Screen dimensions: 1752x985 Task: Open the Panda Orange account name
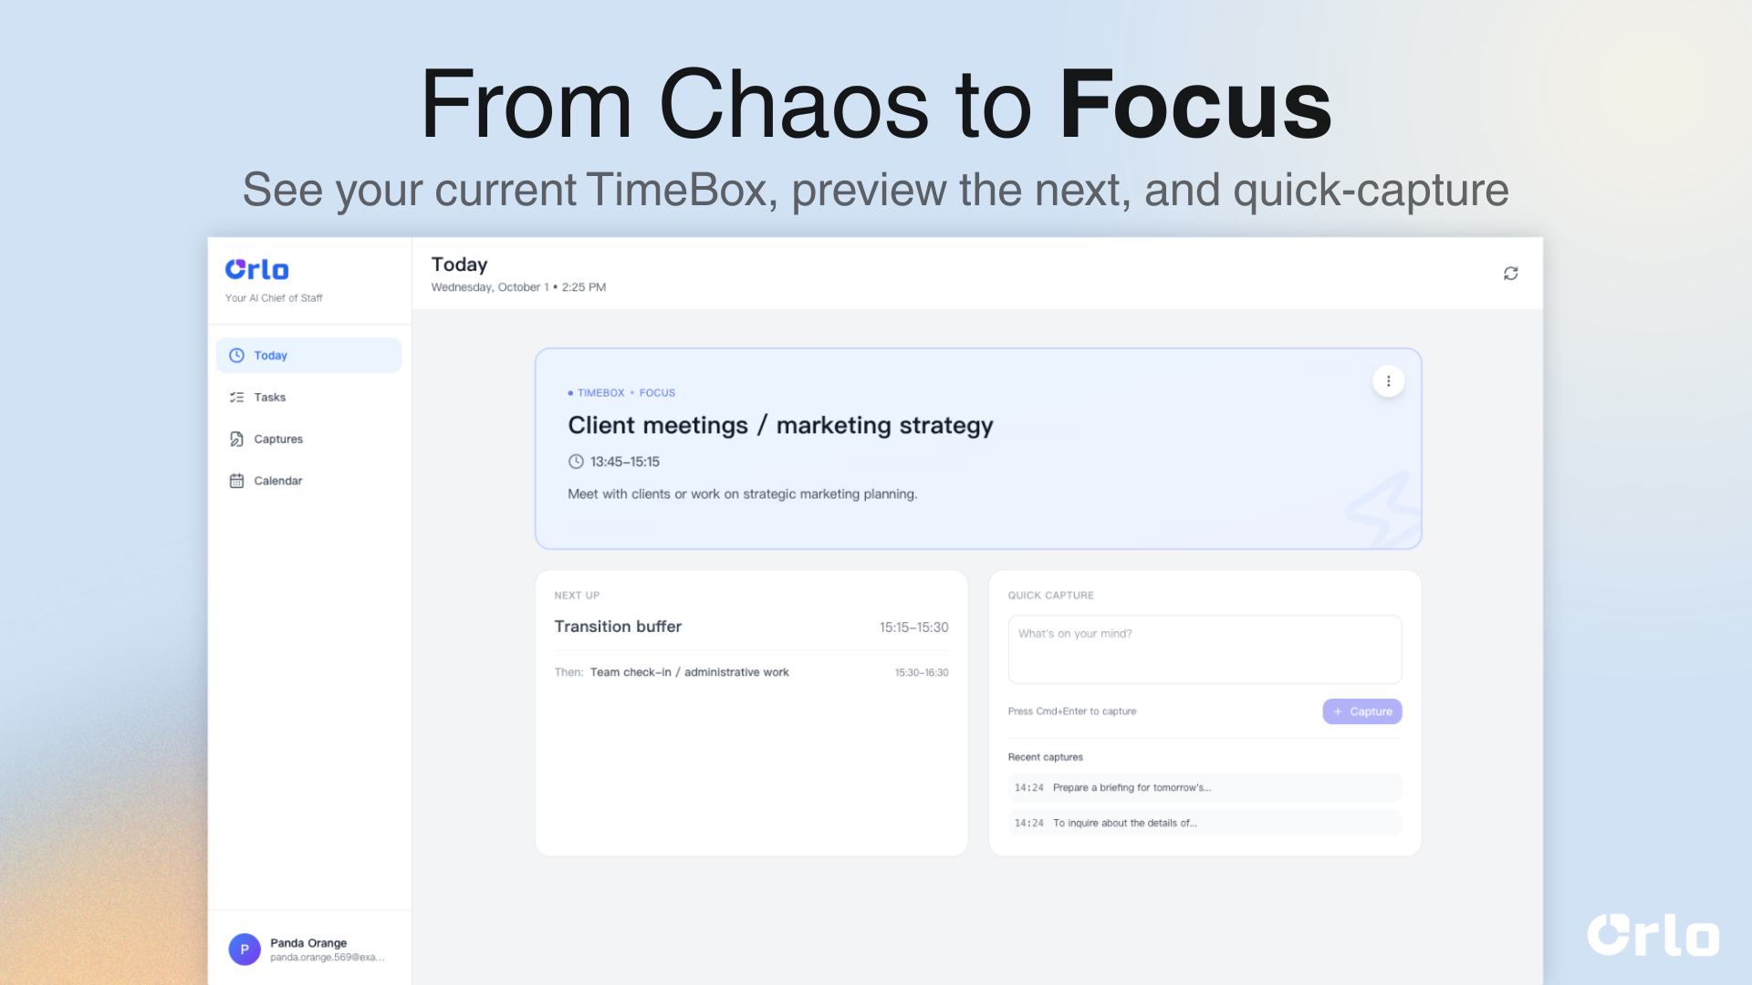coord(308,943)
